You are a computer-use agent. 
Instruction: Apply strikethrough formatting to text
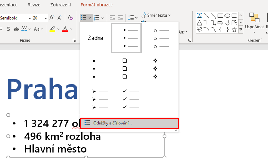[x=17, y=29]
